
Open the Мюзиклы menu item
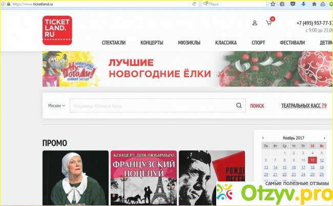point(189,43)
